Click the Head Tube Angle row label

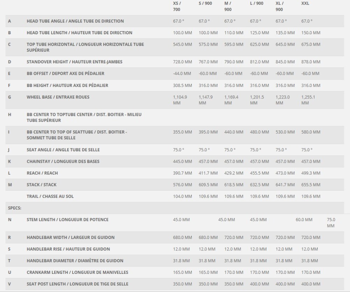(x=75, y=21)
